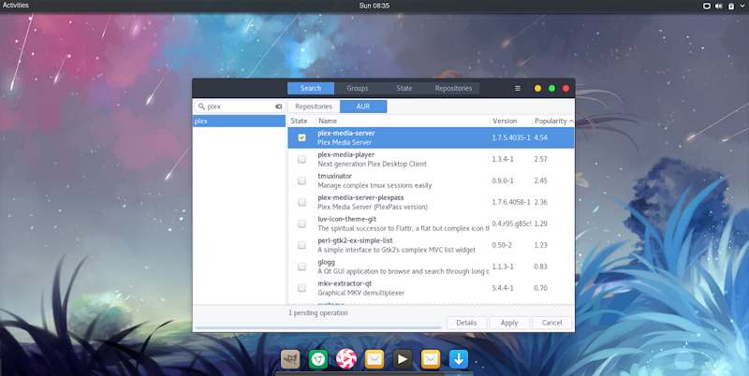Open the Activities overview
This screenshot has height=376, width=749.
[x=16, y=6]
